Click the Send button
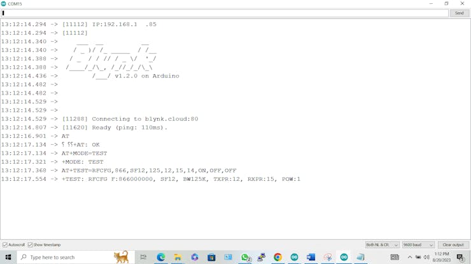 [459, 13]
